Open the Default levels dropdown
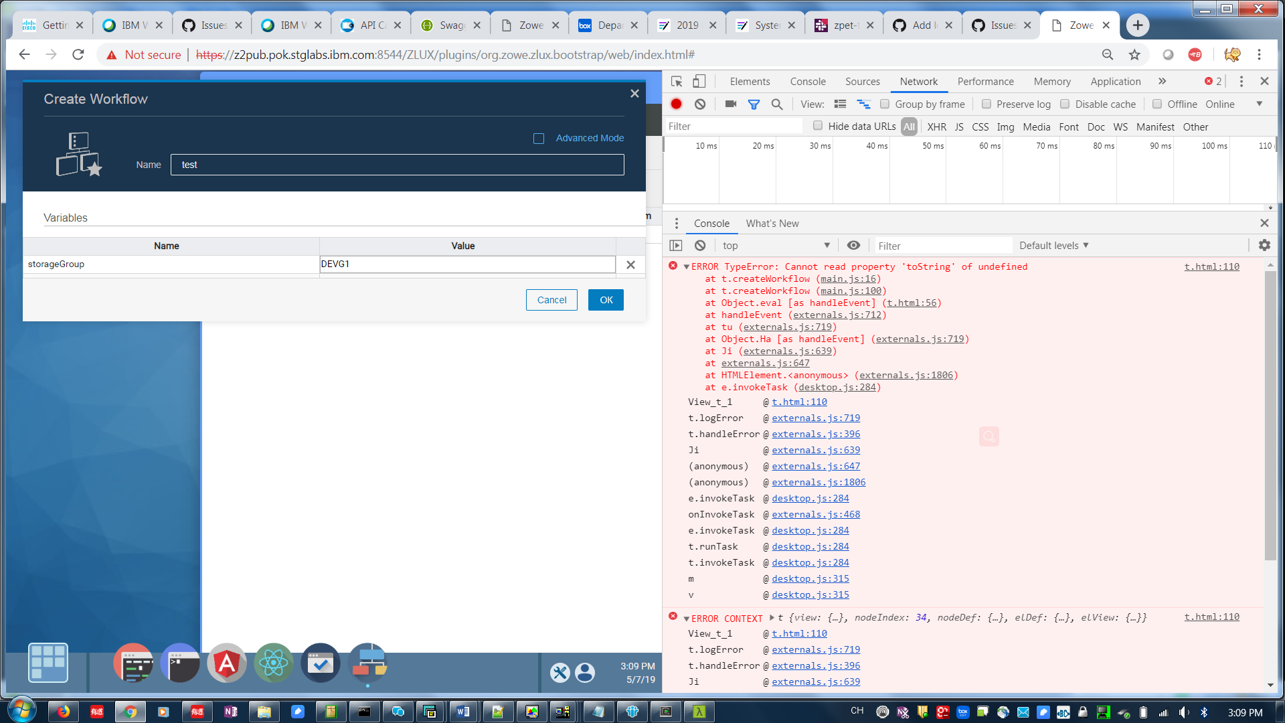1285x723 pixels. (x=1053, y=245)
